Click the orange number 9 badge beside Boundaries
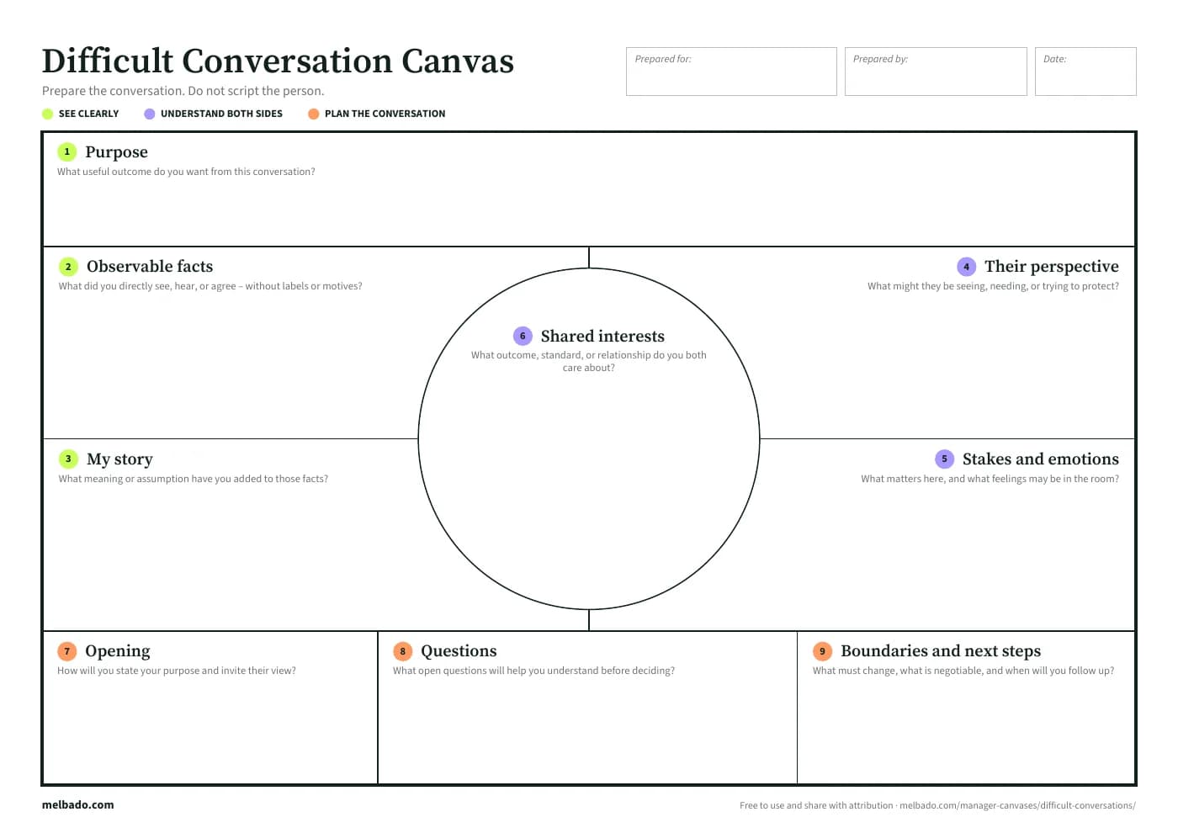Viewport: 1178px width, 833px height. [823, 651]
